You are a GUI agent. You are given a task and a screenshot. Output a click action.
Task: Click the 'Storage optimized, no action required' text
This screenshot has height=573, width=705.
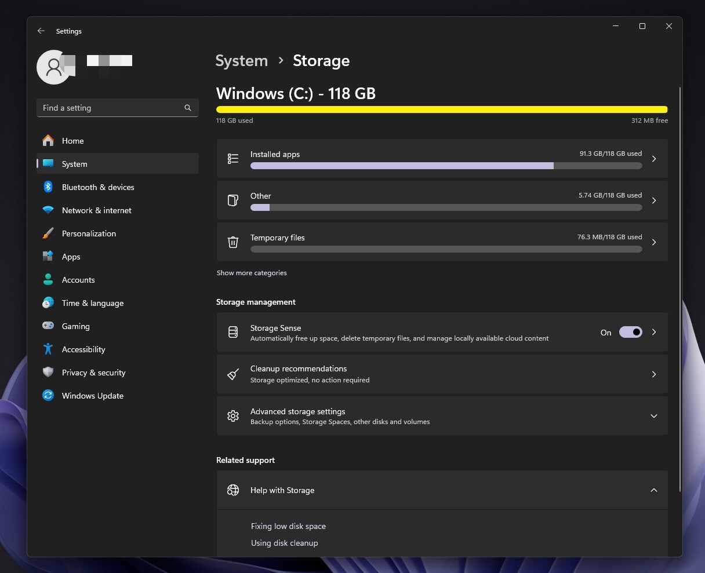(310, 380)
